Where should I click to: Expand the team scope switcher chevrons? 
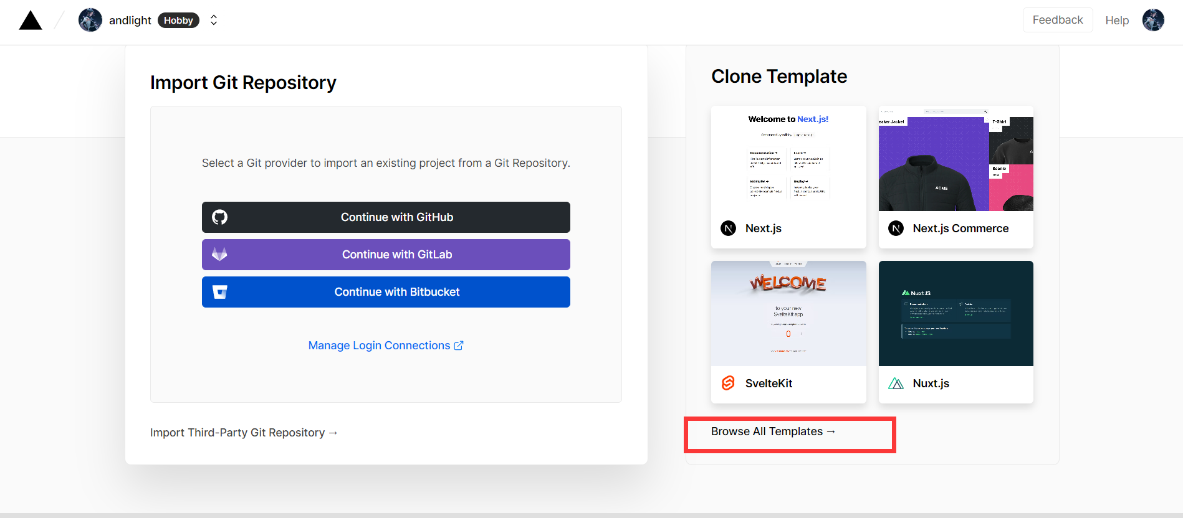tap(214, 21)
